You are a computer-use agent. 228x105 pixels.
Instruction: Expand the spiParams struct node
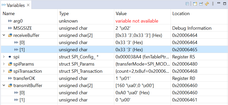pyautogui.click(x=4, y=64)
